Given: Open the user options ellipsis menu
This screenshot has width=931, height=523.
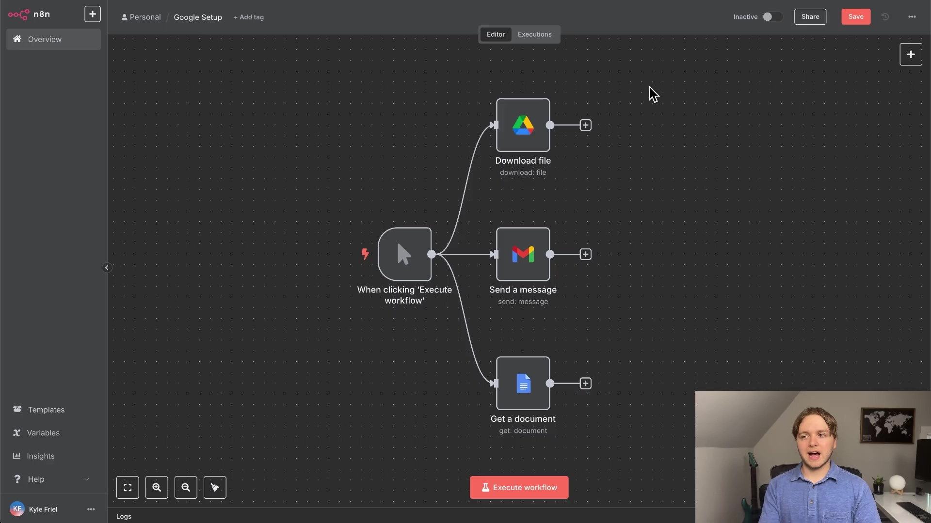Looking at the screenshot, I should pyautogui.click(x=91, y=509).
